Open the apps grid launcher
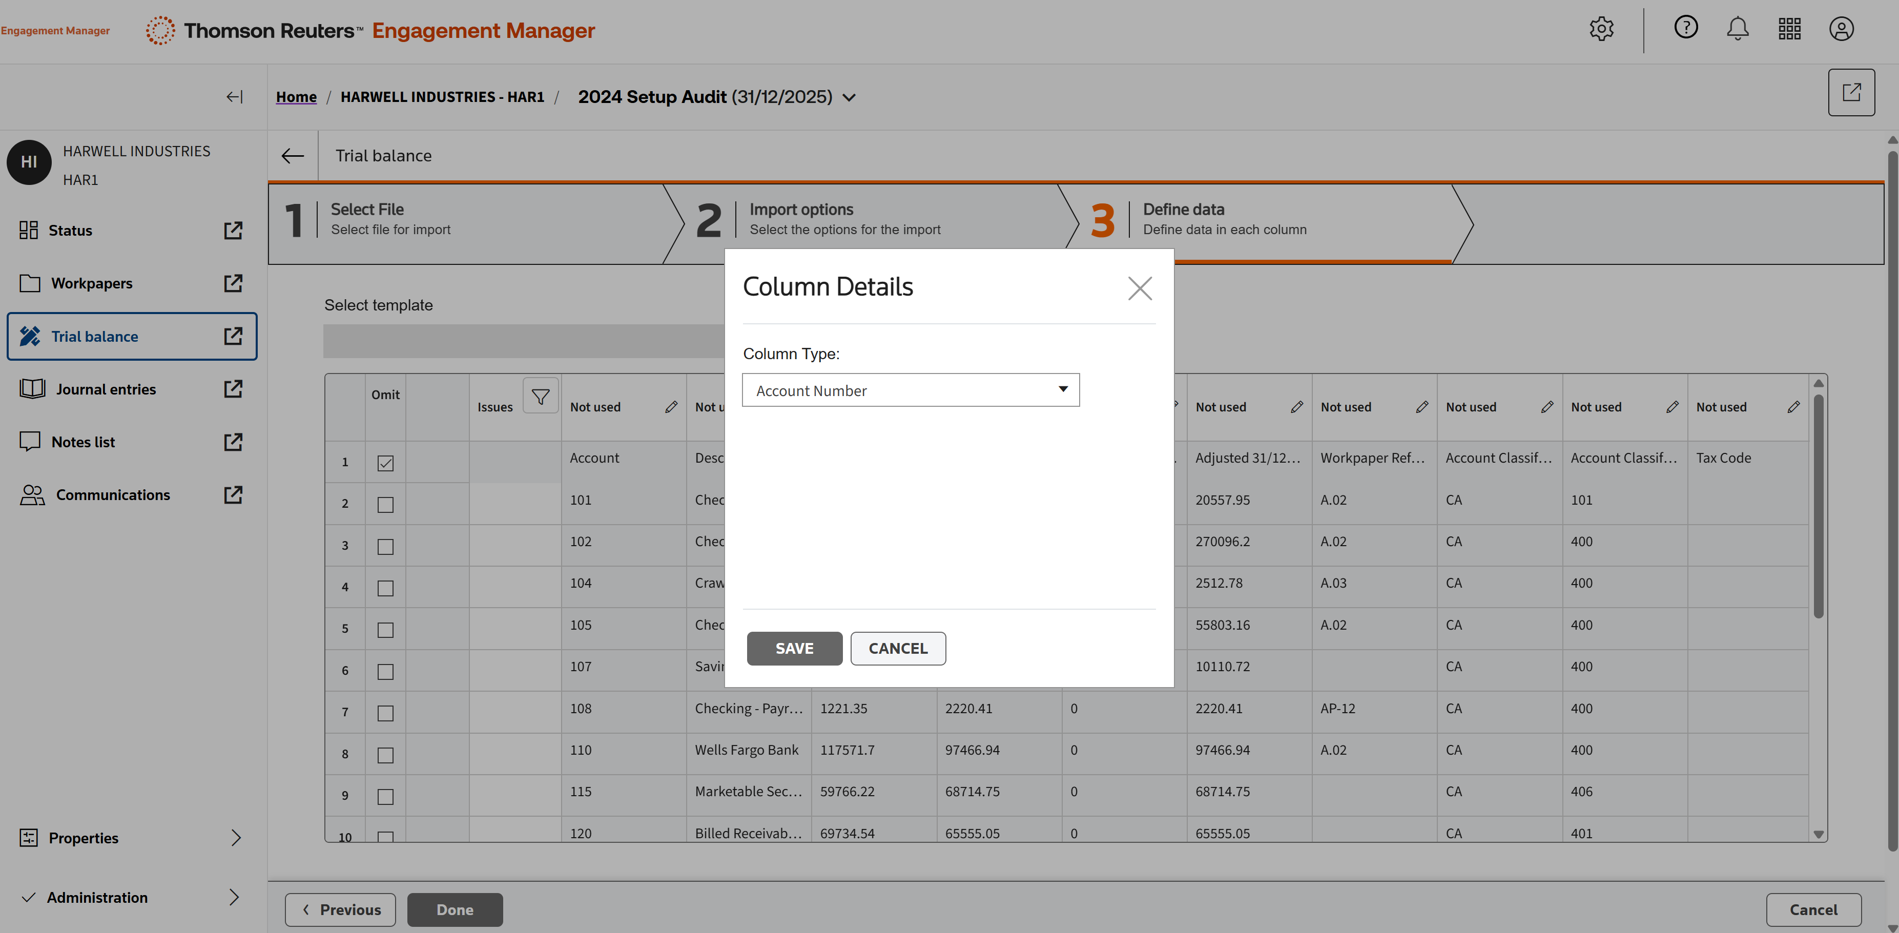Screen dimensions: 1899x933 [1789, 30]
